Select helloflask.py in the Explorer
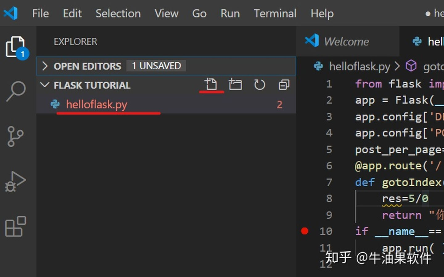This screenshot has height=277, width=444. [x=96, y=105]
